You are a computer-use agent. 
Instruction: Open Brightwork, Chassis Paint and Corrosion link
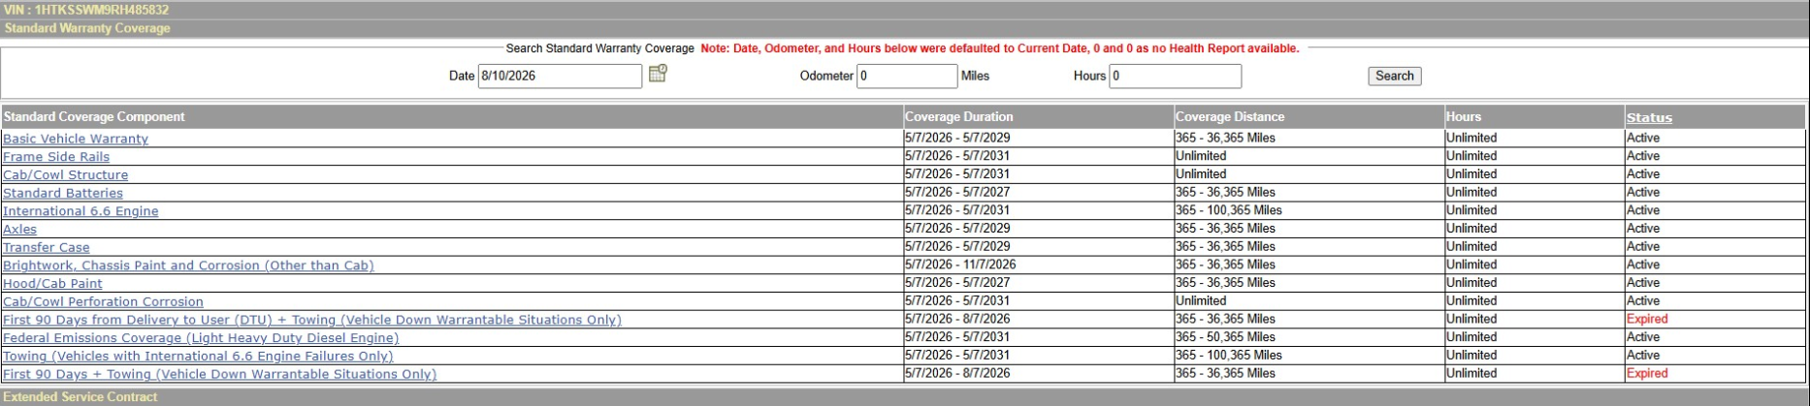click(x=188, y=265)
